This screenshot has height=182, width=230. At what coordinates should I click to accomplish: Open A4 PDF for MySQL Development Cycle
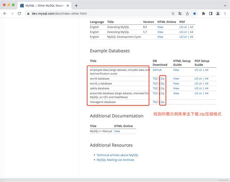coord(192,37)
